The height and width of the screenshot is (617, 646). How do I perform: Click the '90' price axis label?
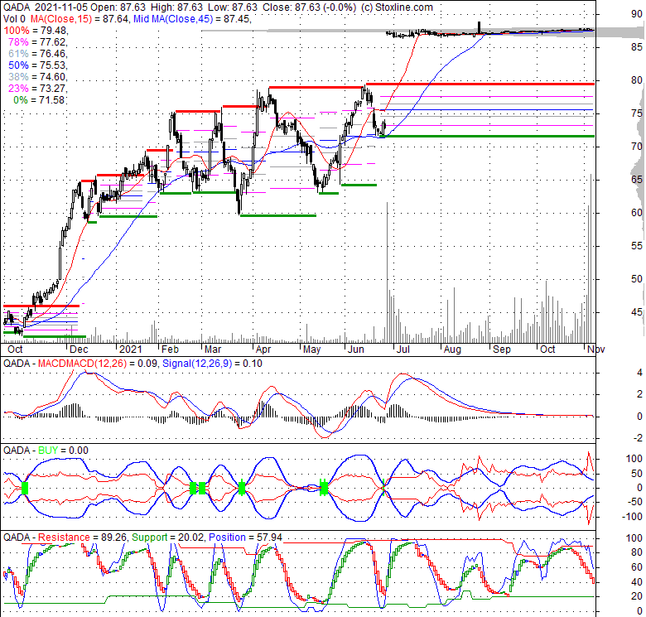(x=637, y=14)
